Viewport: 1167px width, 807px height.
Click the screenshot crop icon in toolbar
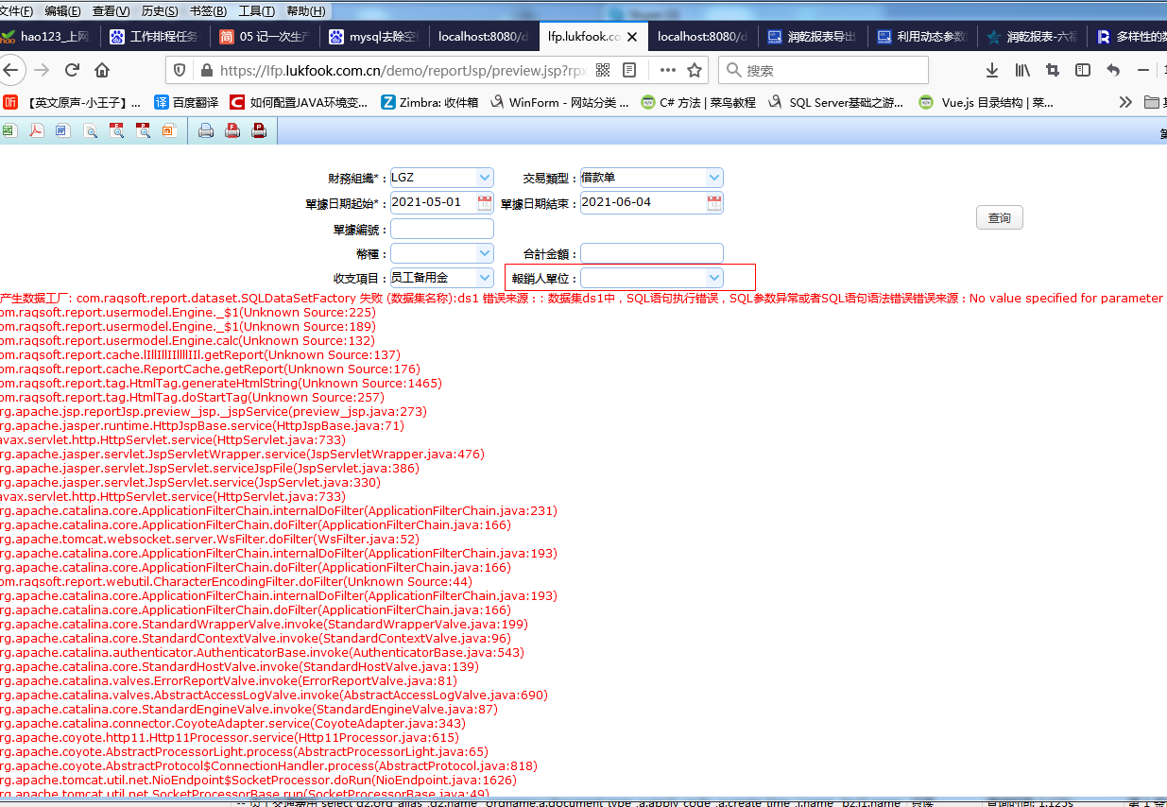(x=1053, y=70)
